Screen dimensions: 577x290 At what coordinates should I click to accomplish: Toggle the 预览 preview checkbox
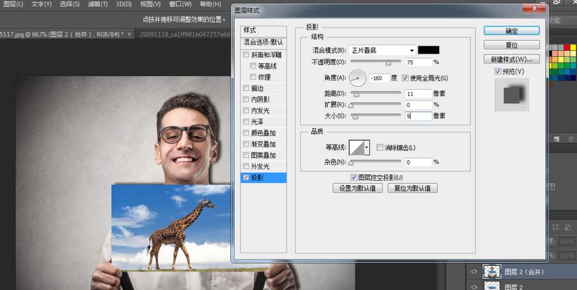click(x=498, y=71)
